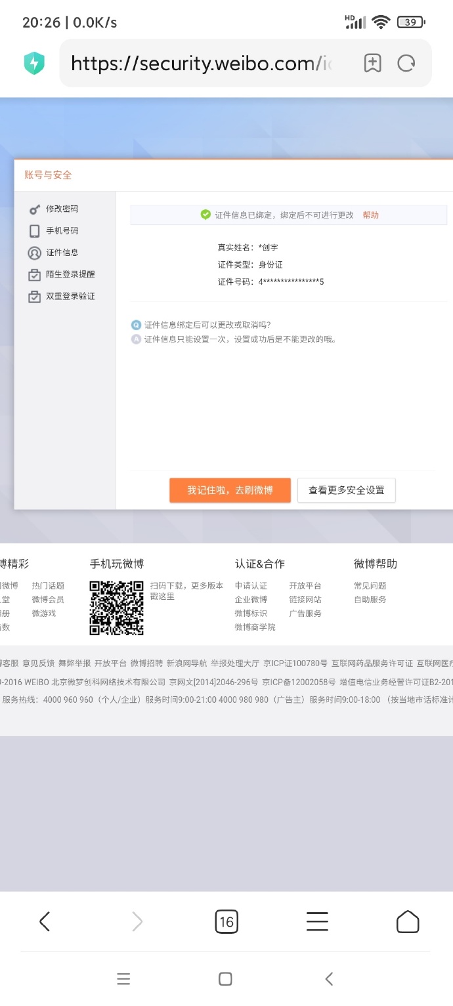
Task: Click the 认证&合作 footer heading
Action: (260, 564)
